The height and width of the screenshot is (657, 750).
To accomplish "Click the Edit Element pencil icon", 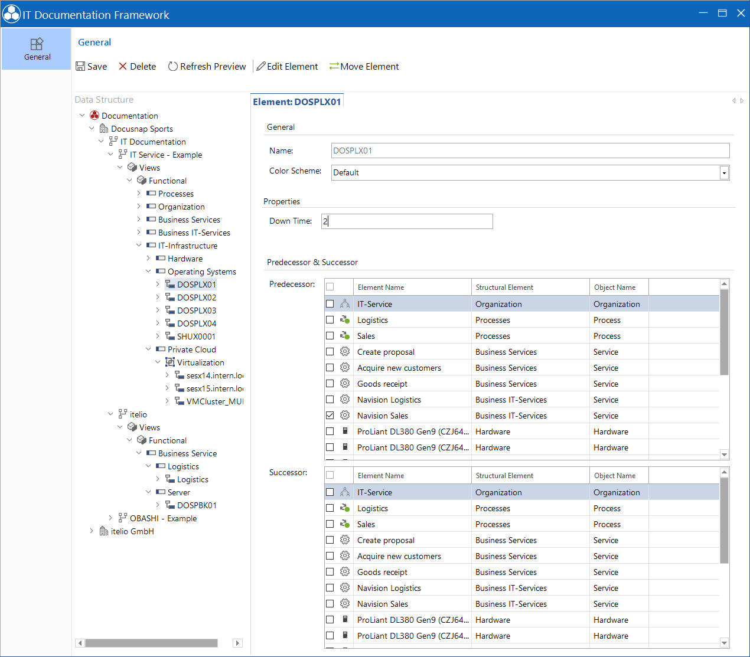I will click(x=261, y=66).
